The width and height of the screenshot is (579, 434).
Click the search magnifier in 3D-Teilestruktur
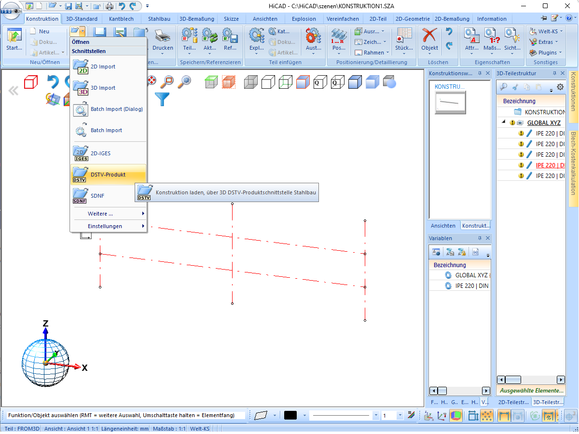coord(503,87)
